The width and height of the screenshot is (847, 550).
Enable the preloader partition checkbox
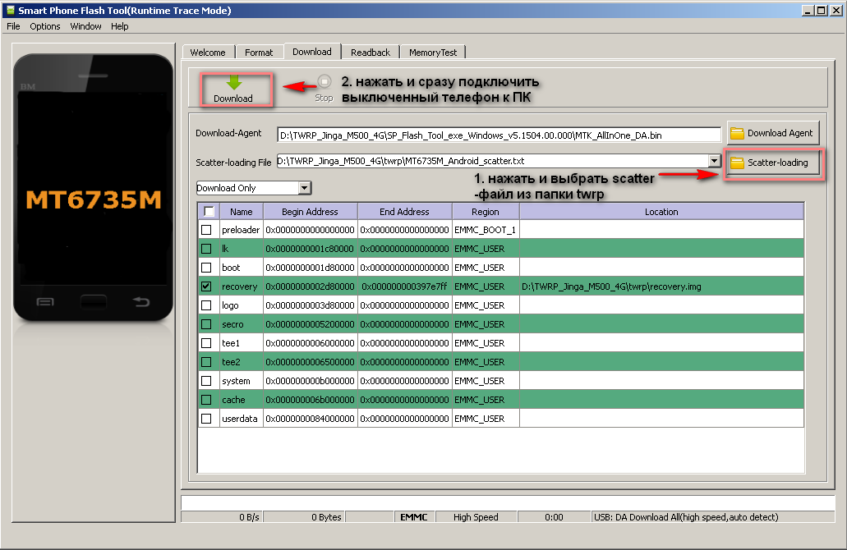(x=206, y=230)
